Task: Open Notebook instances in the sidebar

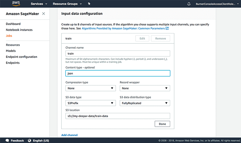Action: click(19, 30)
